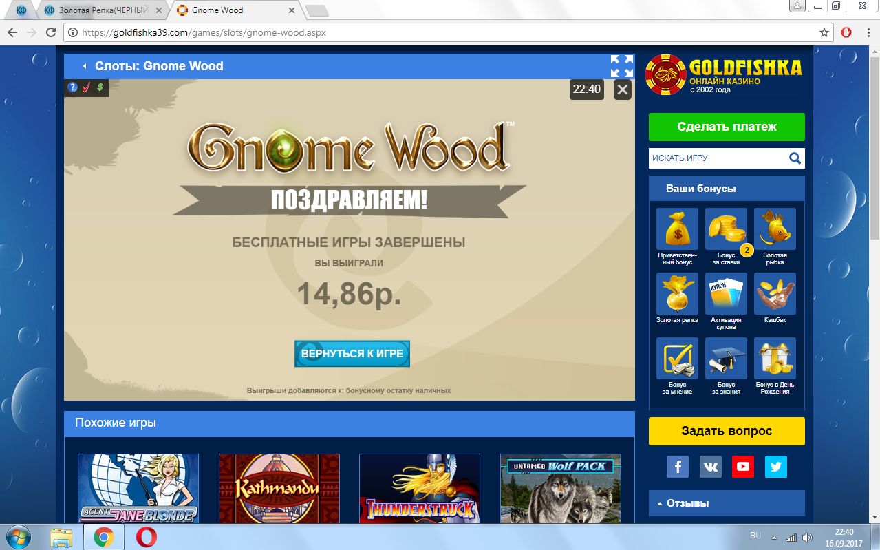Open the Золотая репка bonus icon
Screen dimensions: 880x550
tap(677, 294)
